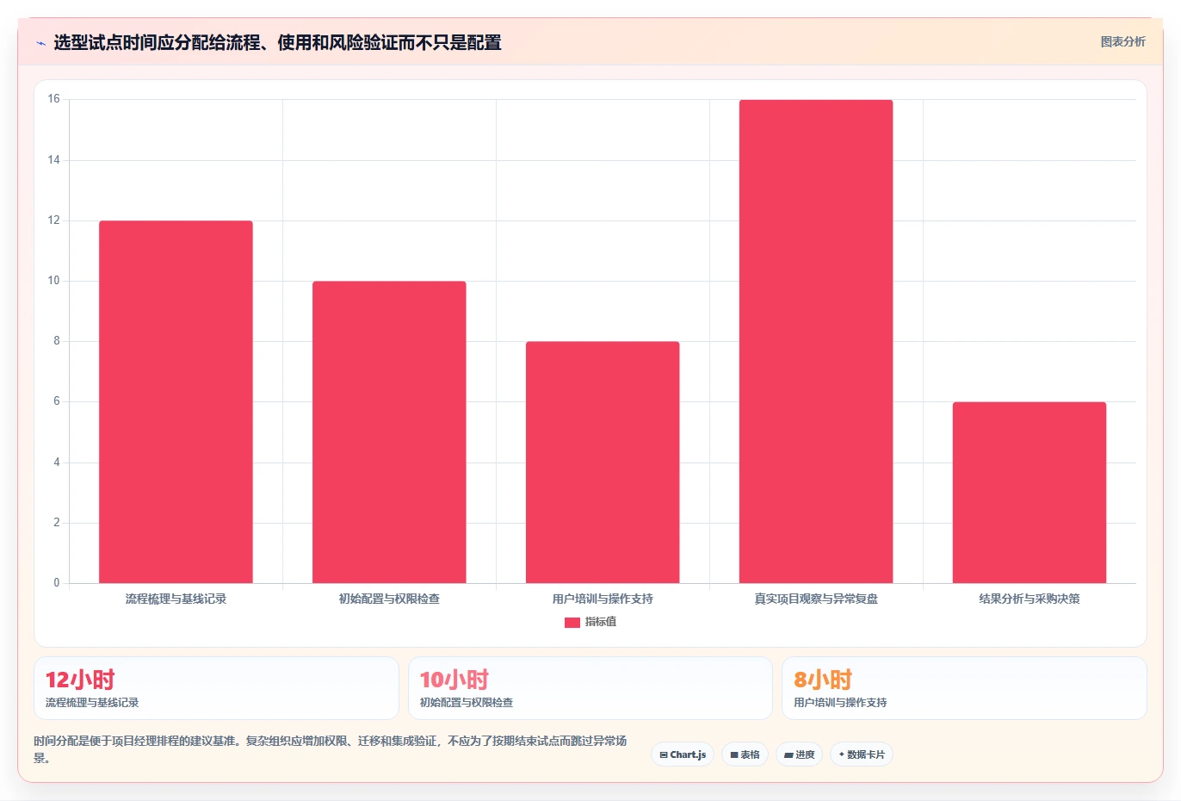Image resolution: width=1181 pixels, height=801 pixels.
Task: Open the 12小时 data card
Action: pos(216,688)
